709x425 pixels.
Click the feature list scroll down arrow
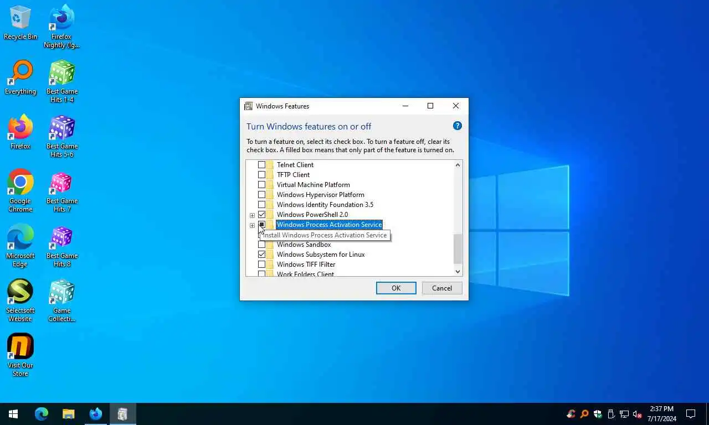click(x=458, y=271)
